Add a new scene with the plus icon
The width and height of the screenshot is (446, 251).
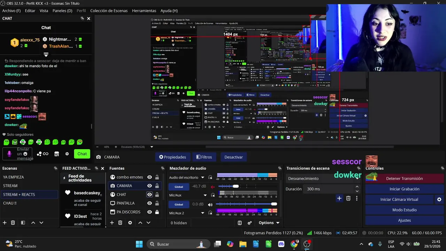[x=5, y=223]
